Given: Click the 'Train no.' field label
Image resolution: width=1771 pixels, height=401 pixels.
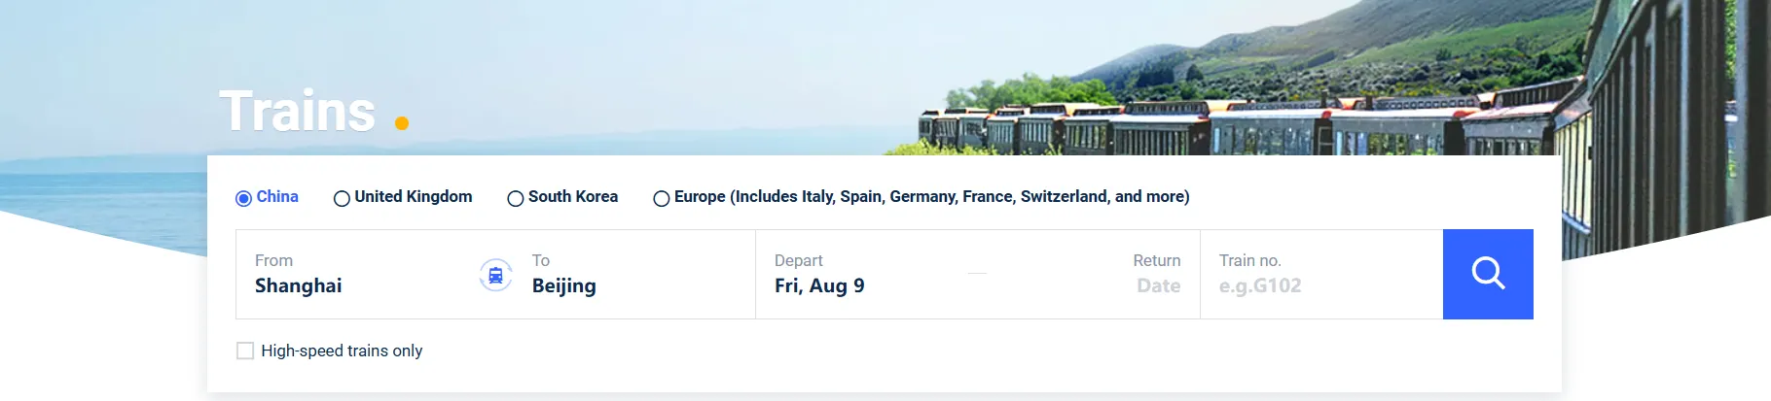Looking at the screenshot, I should click(1249, 260).
